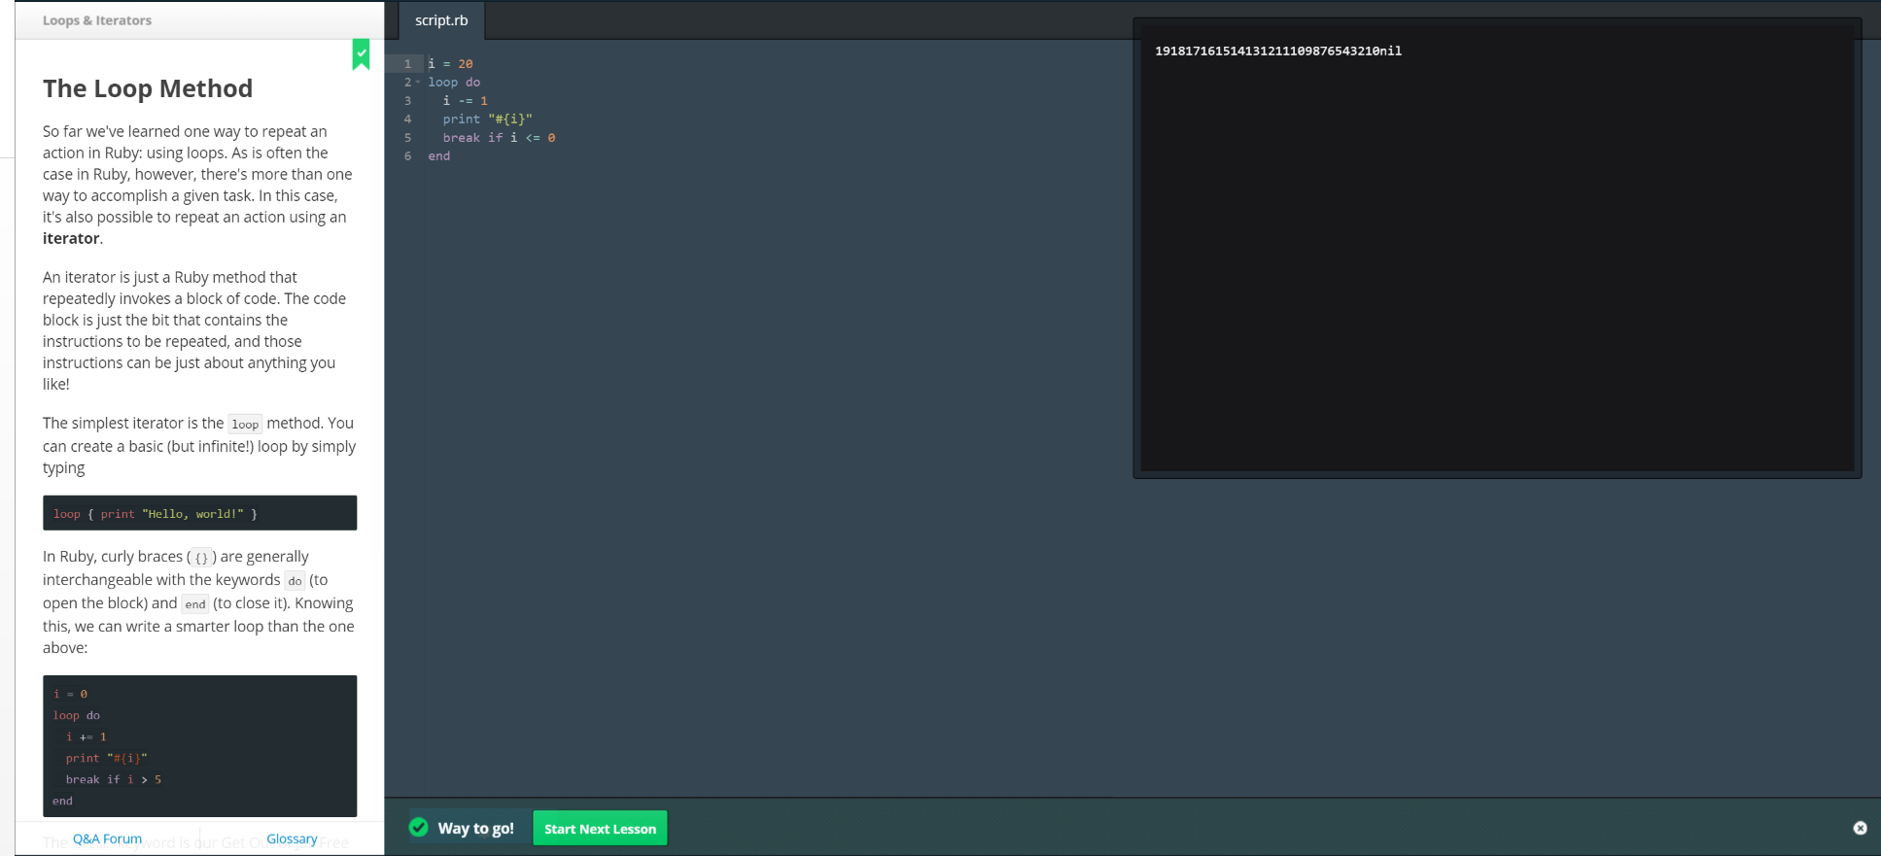The width and height of the screenshot is (1881, 856).
Task: Open the Loops & Iterators section header
Action: (97, 20)
